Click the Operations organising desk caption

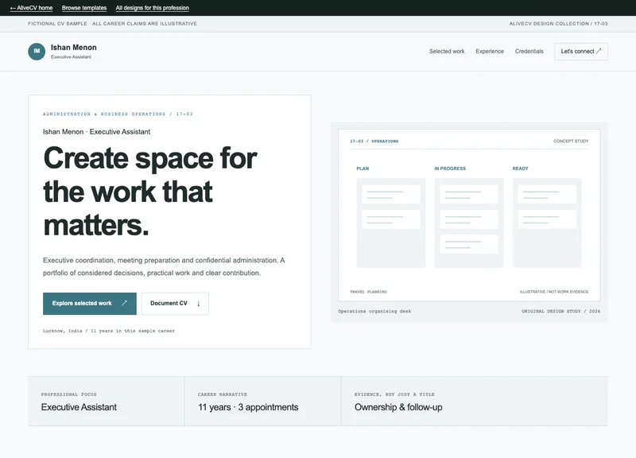(x=374, y=311)
